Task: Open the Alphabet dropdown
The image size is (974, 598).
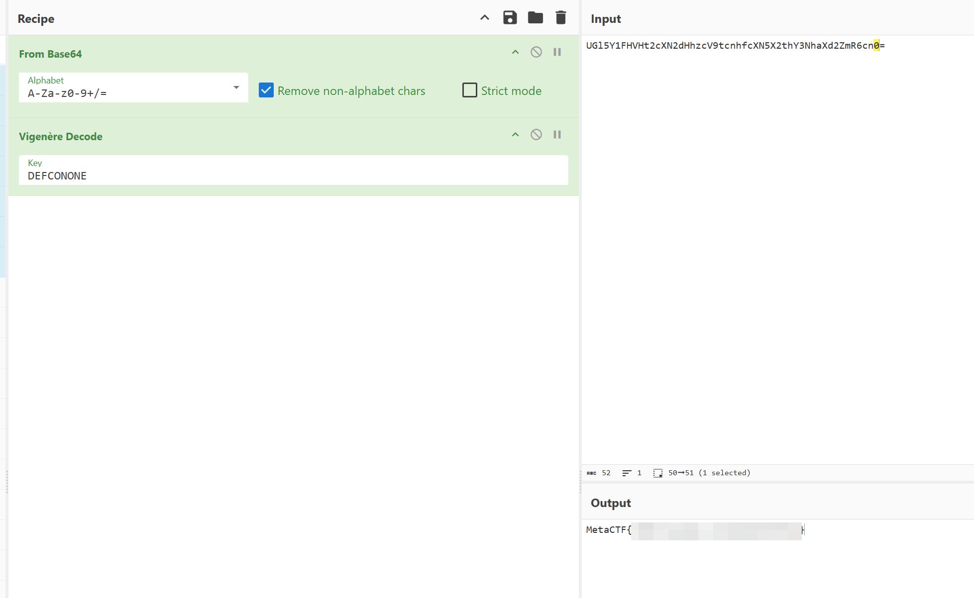Action: (236, 87)
